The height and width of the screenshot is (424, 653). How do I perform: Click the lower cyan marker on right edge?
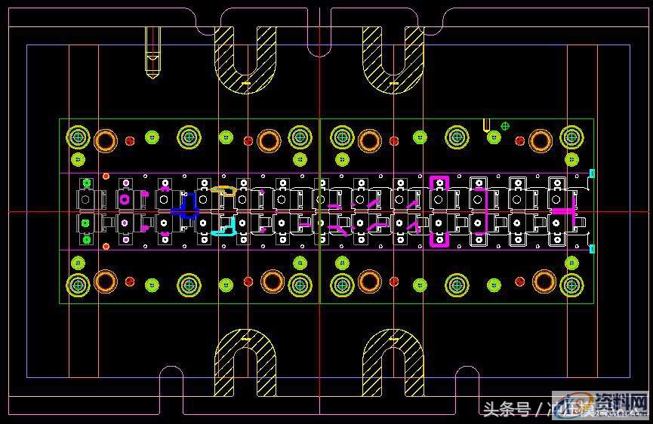coord(592,248)
